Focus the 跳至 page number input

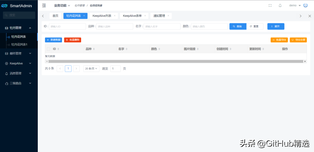(115, 68)
